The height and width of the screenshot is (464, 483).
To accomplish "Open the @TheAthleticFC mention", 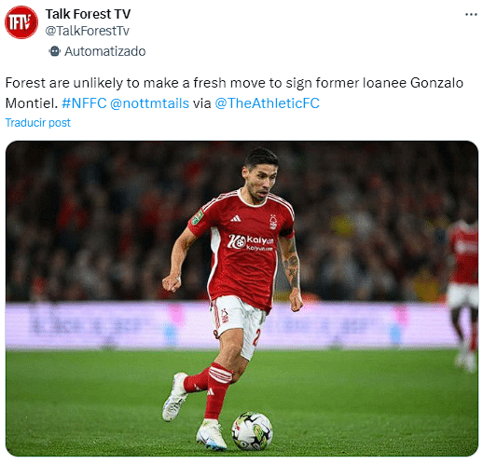I will (x=267, y=103).
